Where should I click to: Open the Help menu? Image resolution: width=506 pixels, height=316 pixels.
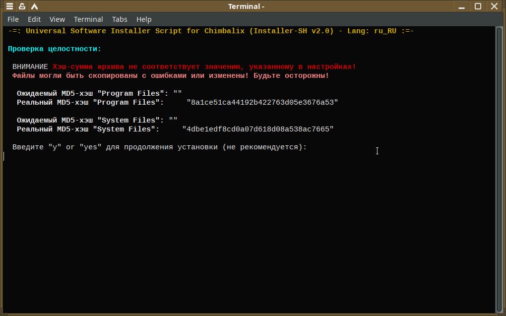(x=144, y=19)
